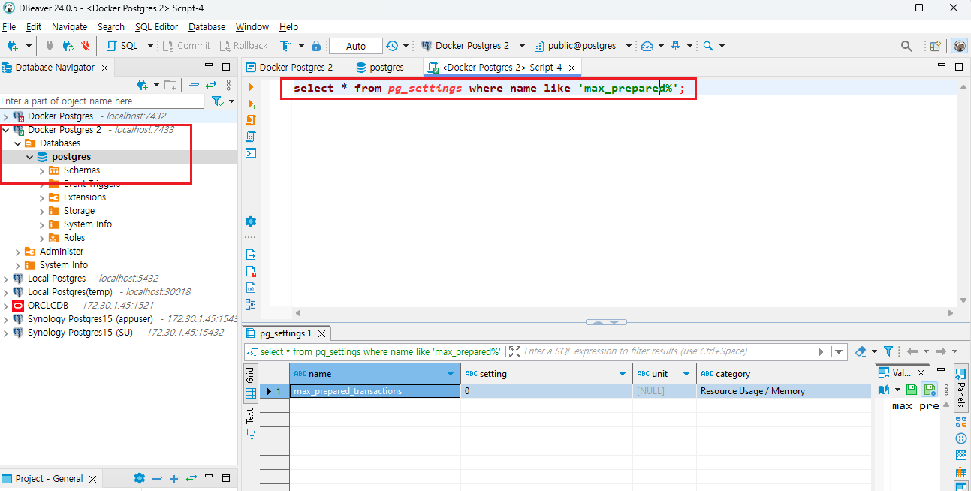
Task: Click the Reconnect icon in toolbar
Action: pos(68,46)
